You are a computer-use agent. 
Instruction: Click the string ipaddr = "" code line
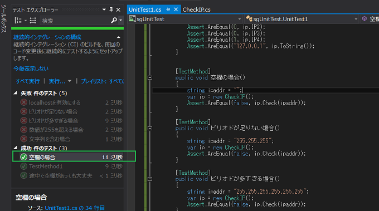point(215,90)
